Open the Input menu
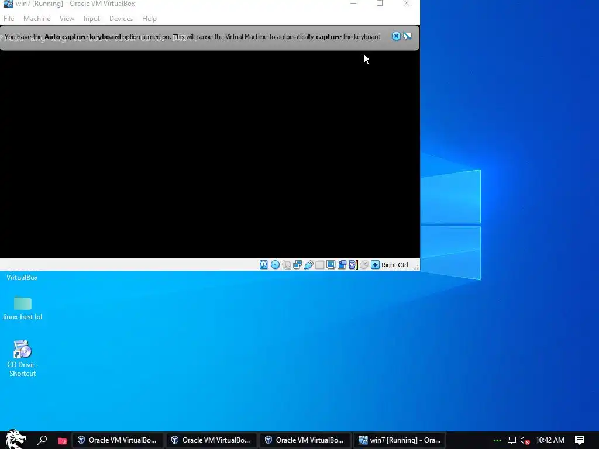599x449 pixels. pyautogui.click(x=92, y=18)
